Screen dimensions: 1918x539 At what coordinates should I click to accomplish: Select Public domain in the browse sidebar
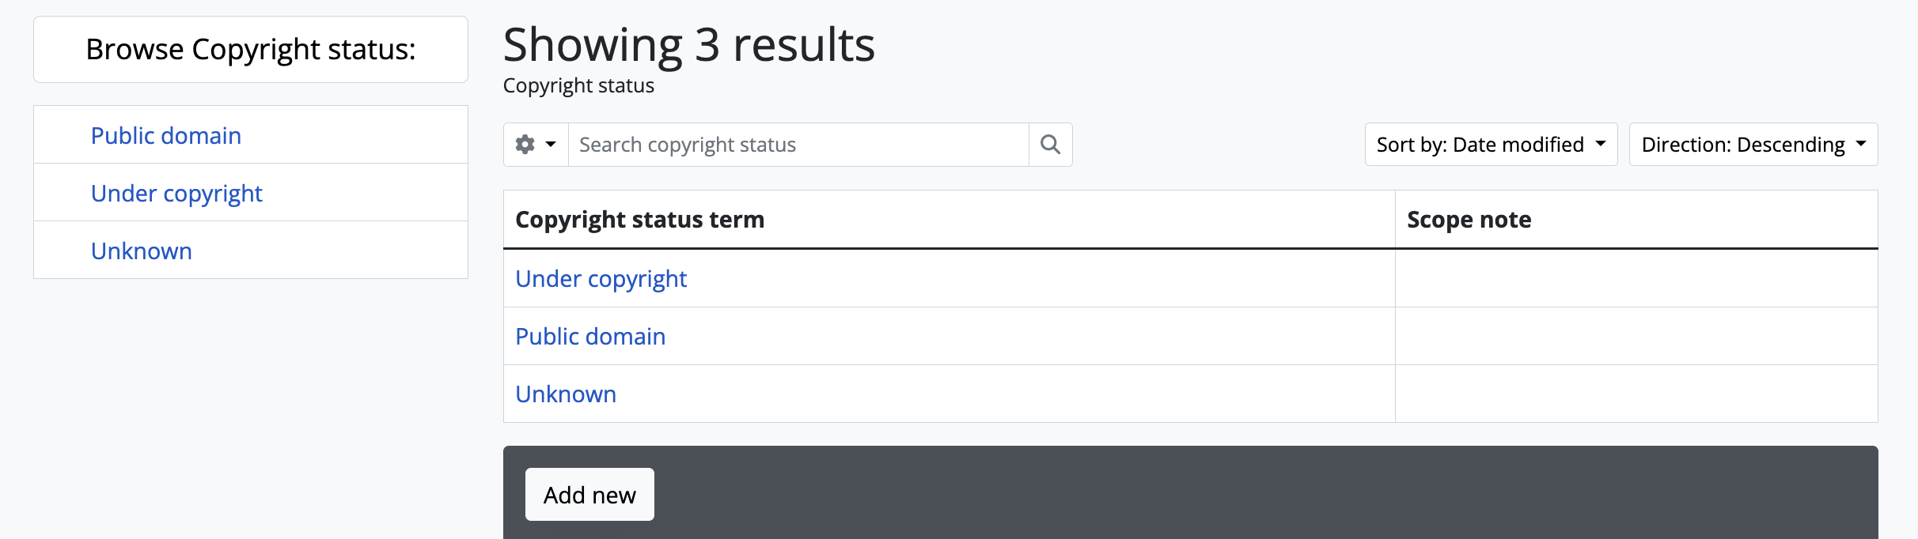click(166, 136)
